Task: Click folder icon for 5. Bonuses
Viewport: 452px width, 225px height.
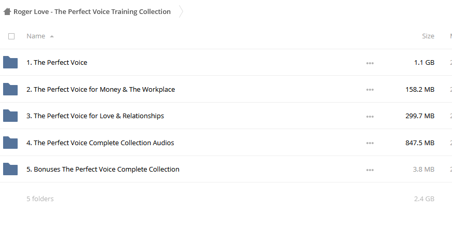Action: point(10,169)
